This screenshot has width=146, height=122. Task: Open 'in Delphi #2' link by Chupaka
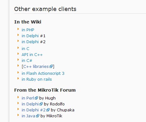[x=34, y=110]
